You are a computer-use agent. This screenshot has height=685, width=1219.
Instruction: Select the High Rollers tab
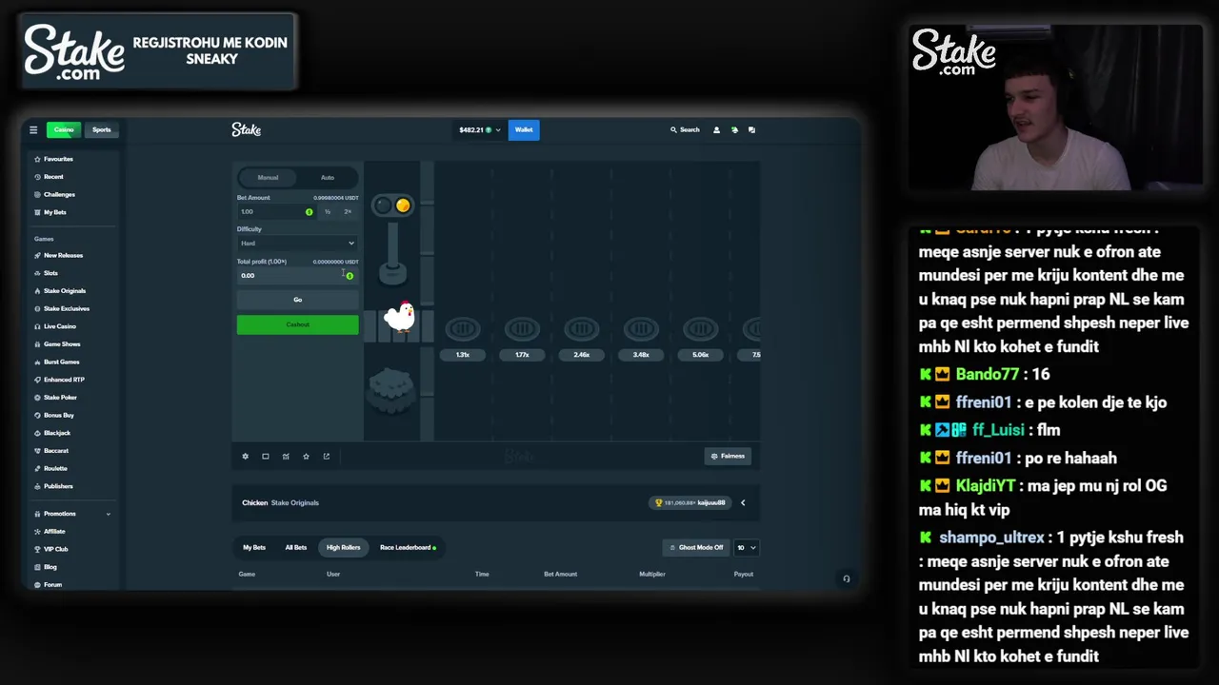(344, 547)
